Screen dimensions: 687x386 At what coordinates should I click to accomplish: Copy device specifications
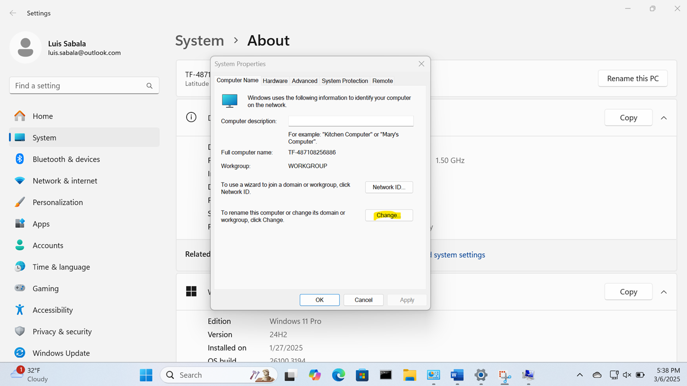[x=628, y=117]
